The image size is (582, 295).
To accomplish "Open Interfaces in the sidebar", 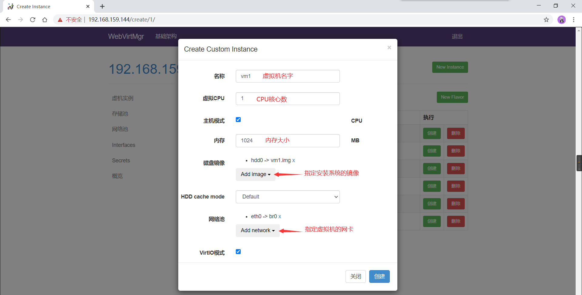I will 124,145.
